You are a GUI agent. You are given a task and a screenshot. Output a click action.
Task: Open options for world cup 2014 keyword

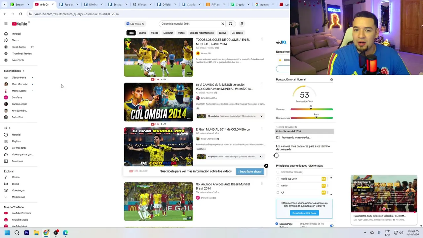point(328,179)
